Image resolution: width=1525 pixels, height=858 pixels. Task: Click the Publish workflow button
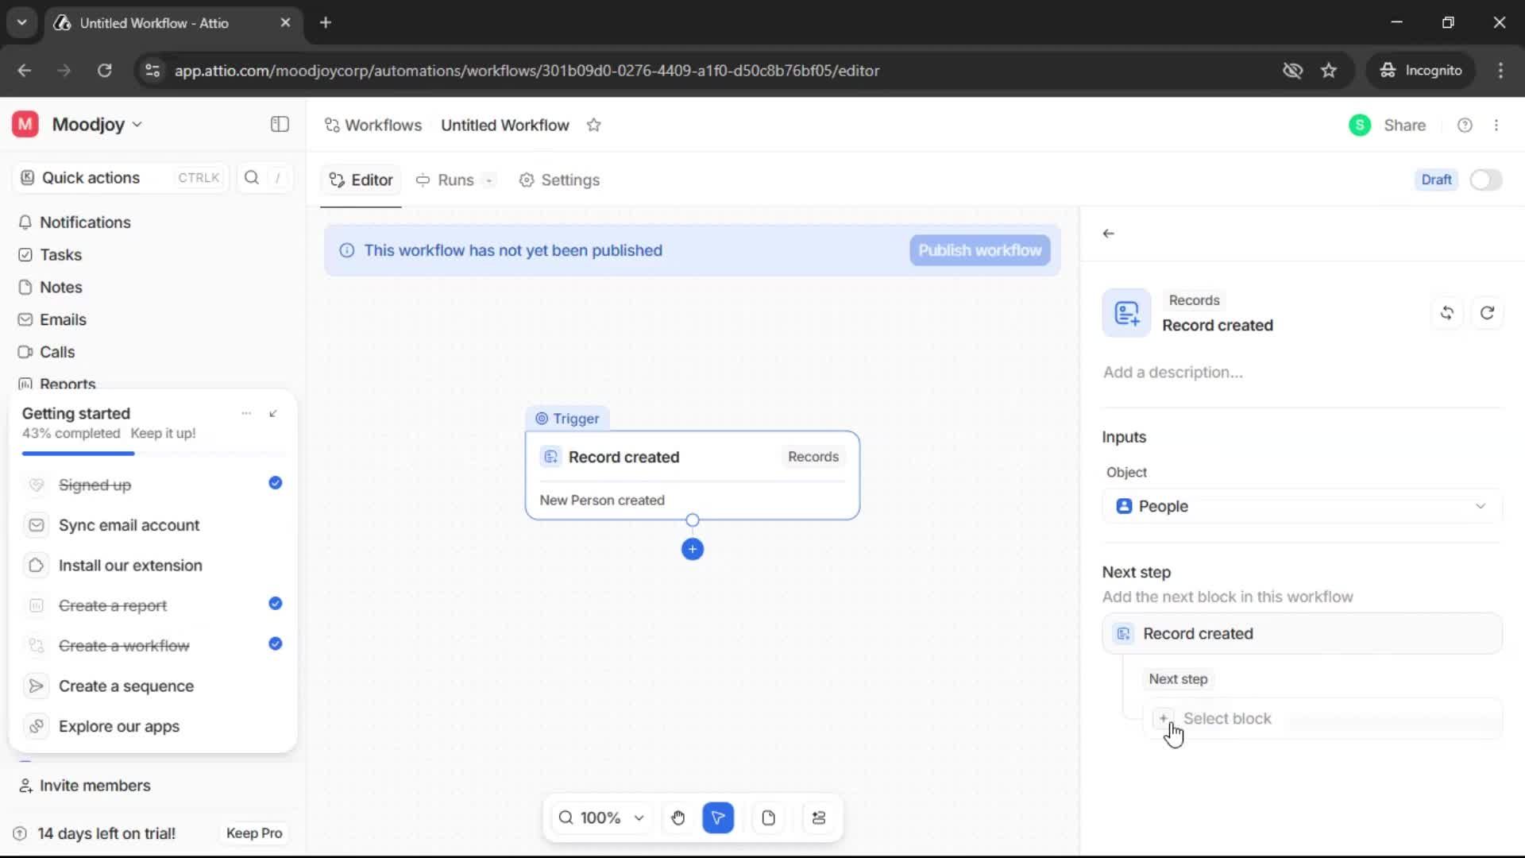[x=979, y=250]
